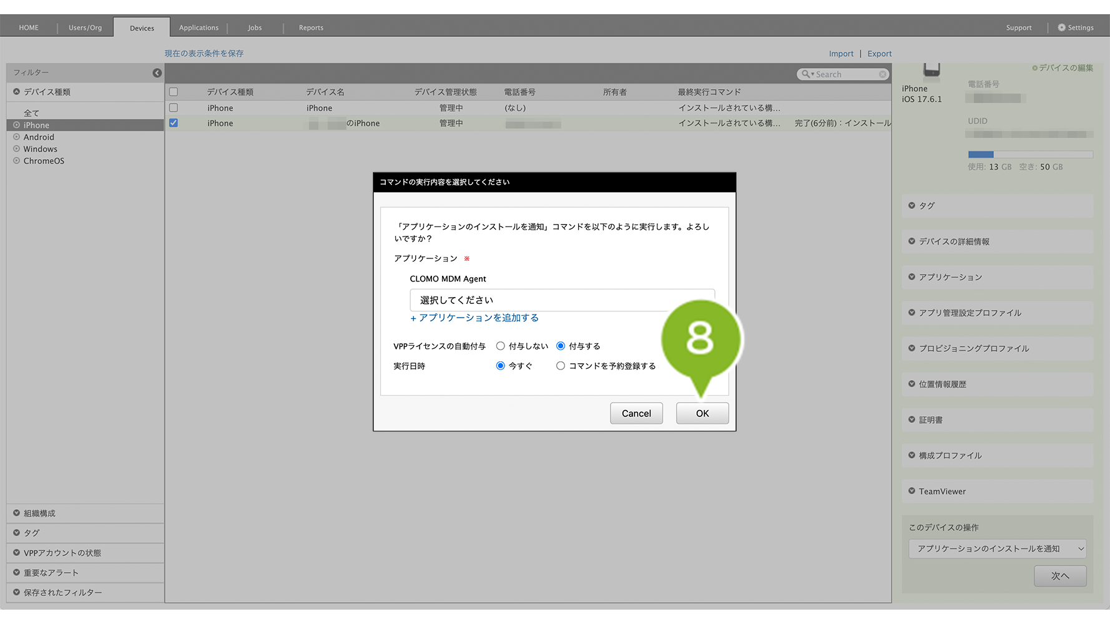Click the アプリケーションを追加する link
The image size is (1110, 624).
(x=474, y=318)
